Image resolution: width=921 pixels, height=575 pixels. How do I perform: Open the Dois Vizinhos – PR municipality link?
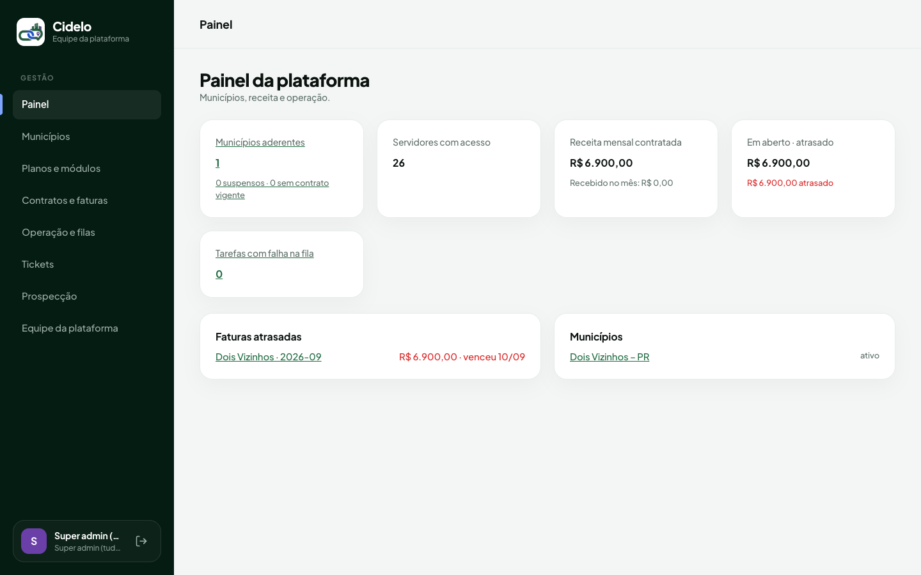[610, 357]
